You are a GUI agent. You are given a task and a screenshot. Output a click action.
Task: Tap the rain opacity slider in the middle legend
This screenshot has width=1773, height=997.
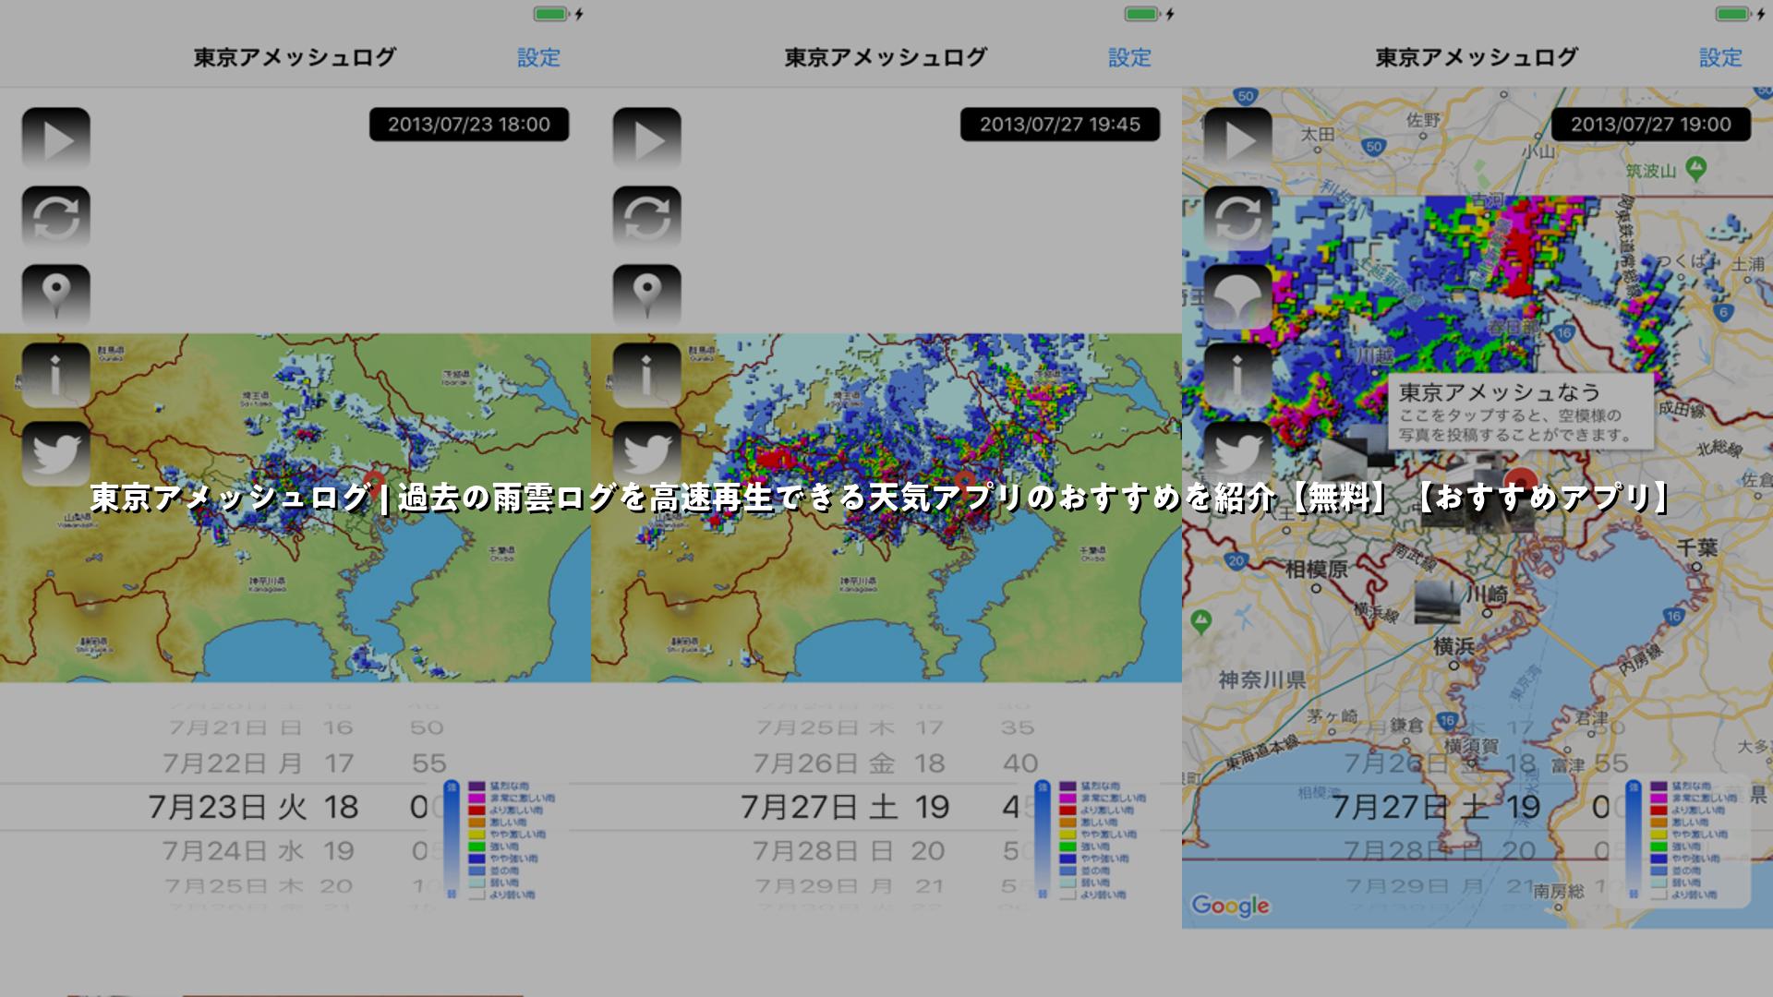pyautogui.click(x=1042, y=840)
